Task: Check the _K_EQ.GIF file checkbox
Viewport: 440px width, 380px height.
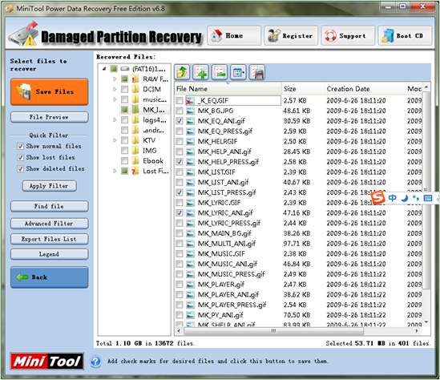Action: point(180,101)
